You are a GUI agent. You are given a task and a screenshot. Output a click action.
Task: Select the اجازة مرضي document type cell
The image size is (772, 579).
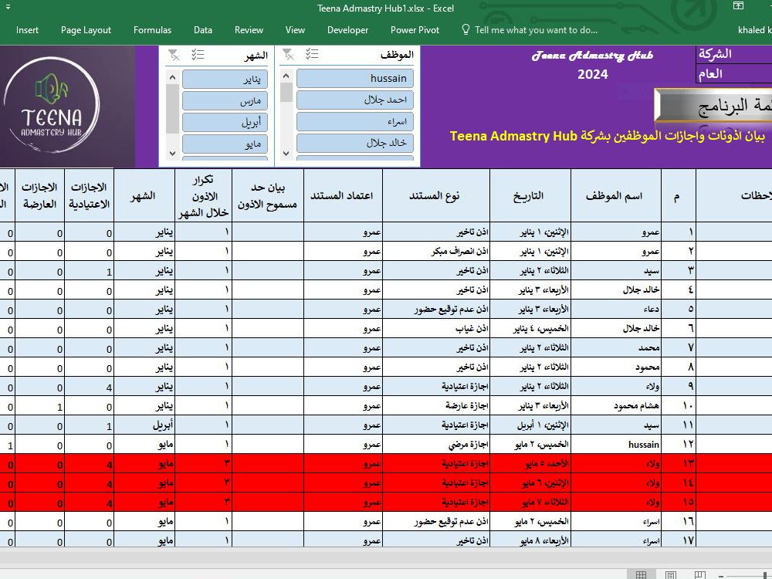(x=435, y=445)
